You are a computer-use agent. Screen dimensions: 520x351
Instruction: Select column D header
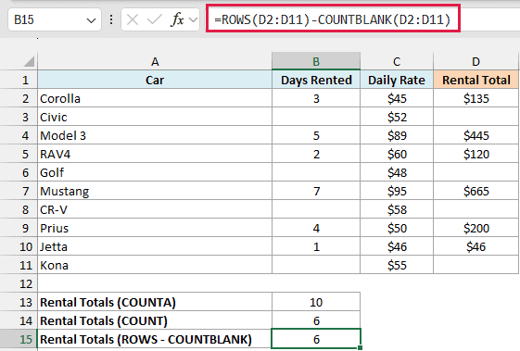tap(476, 61)
